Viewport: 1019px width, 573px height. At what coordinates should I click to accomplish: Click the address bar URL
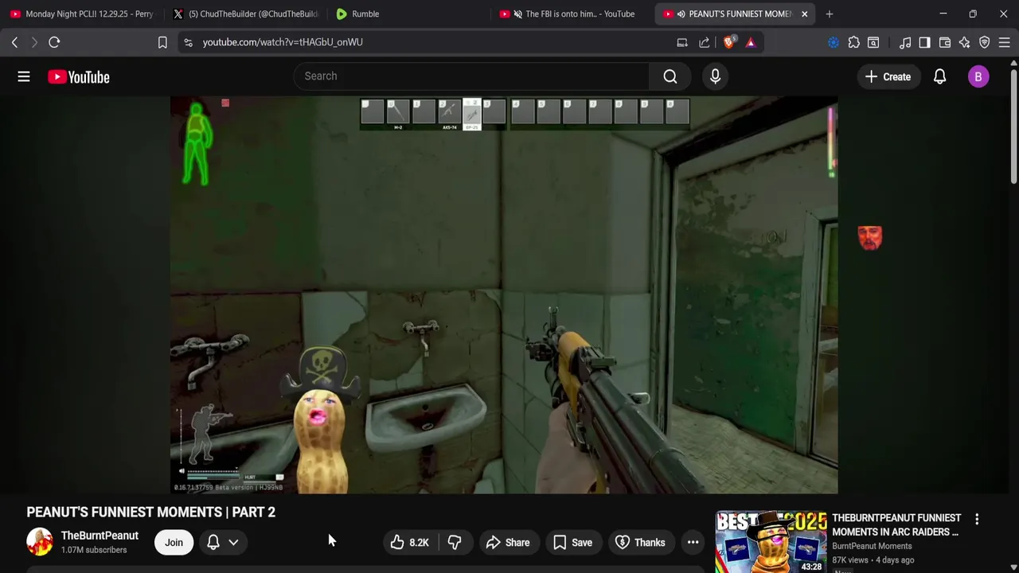coord(283,42)
